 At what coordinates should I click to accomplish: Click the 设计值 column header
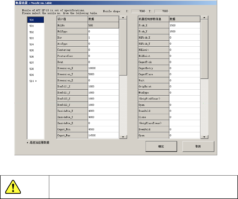72,19
